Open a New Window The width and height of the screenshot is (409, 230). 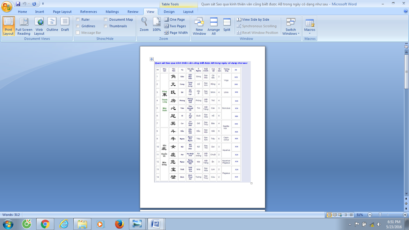(x=199, y=26)
